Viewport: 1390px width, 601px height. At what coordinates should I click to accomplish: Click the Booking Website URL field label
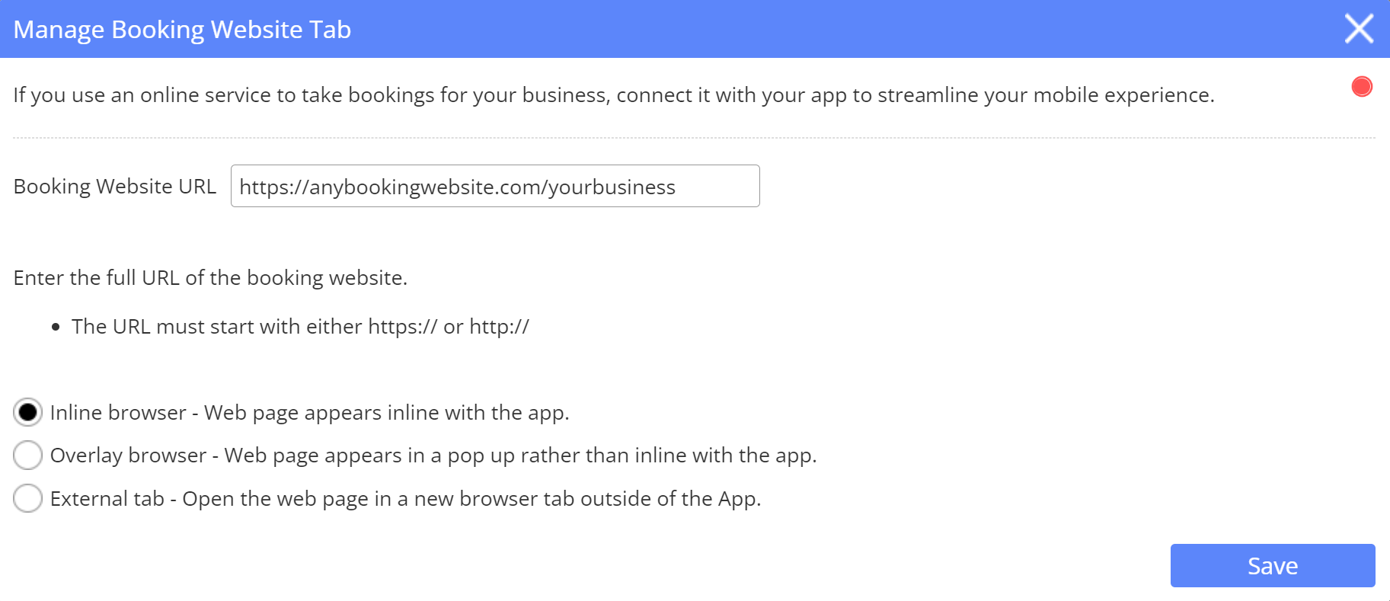coord(115,187)
